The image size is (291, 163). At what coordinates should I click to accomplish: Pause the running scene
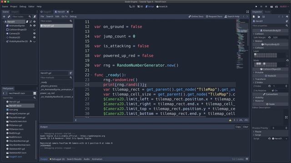[261, 6]
